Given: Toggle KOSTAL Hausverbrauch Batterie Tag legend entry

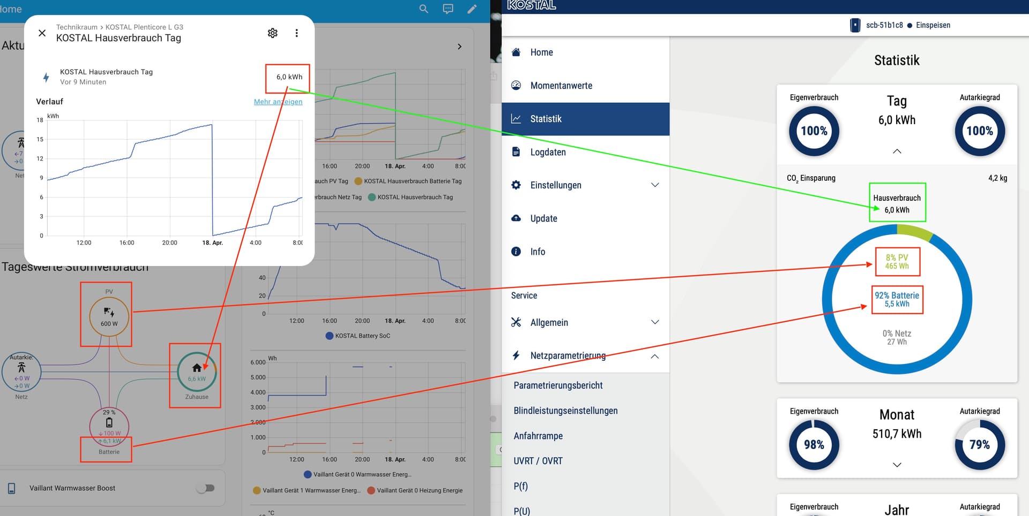Looking at the screenshot, I should pos(408,181).
